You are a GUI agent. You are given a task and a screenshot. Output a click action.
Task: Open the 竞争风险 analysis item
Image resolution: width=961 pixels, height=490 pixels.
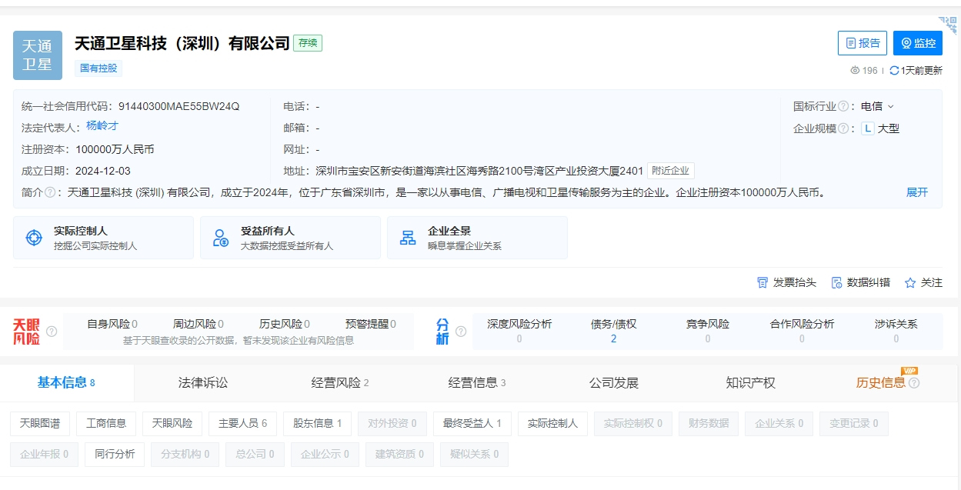pyautogui.click(x=708, y=331)
